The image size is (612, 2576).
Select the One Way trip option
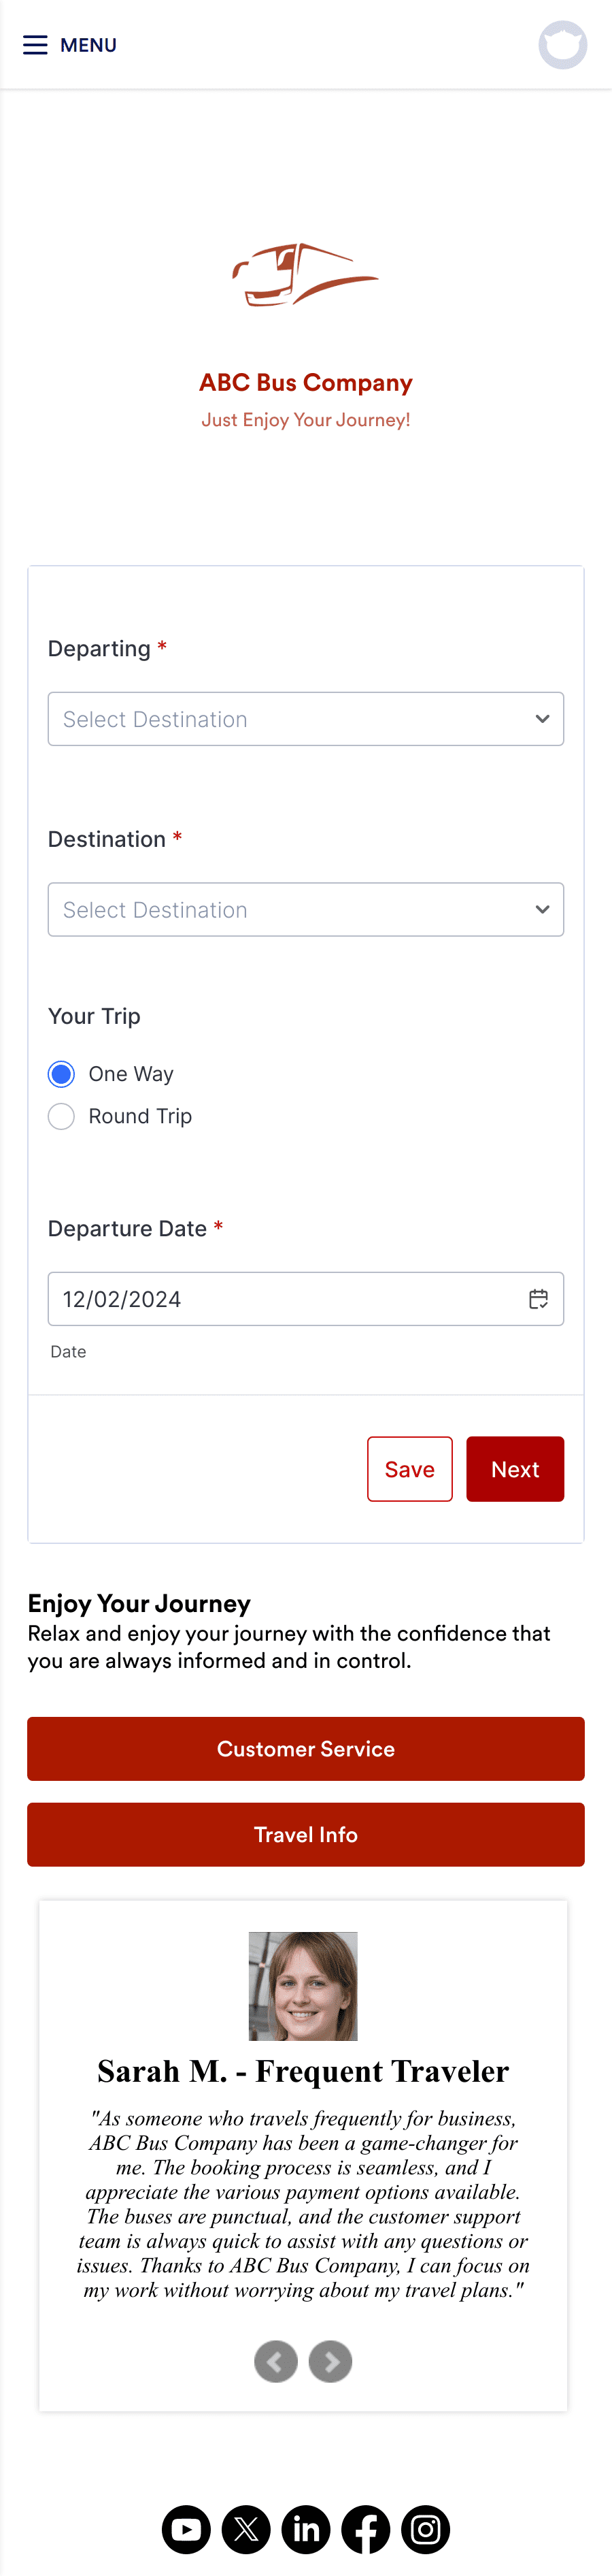[61, 1073]
